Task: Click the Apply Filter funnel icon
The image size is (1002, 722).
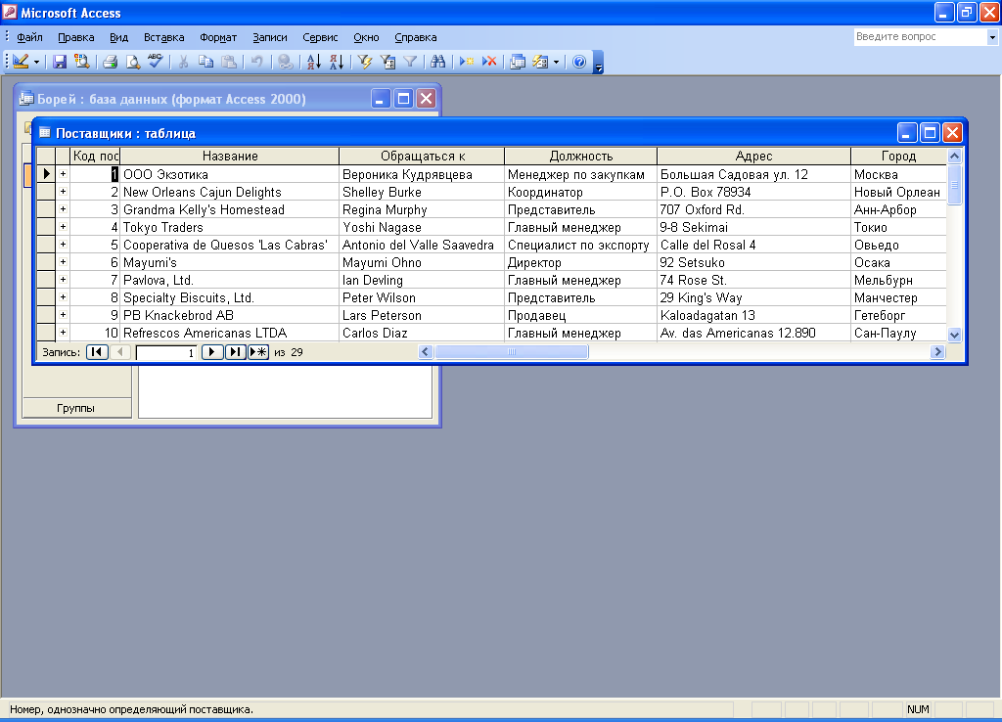Action: tap(410, 62)
